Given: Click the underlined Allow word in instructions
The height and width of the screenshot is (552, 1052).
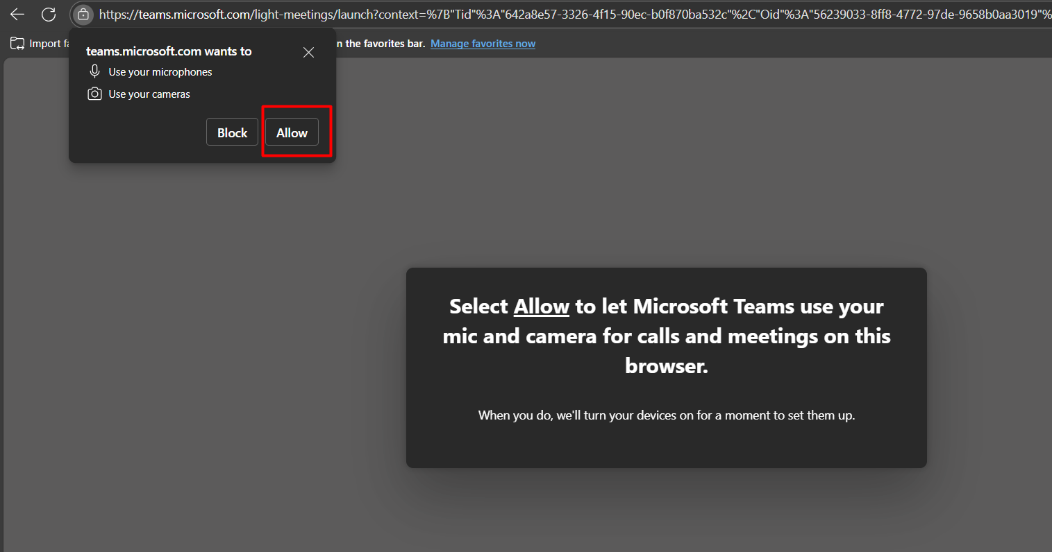Looking at the screenshot, I should (x=542, y=307).
